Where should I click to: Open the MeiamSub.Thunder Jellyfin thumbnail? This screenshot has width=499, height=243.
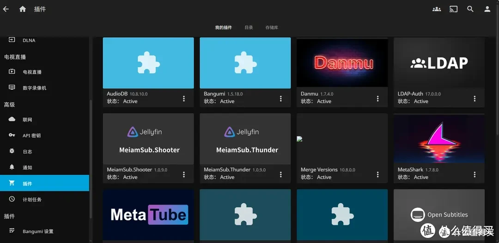point(245,139)
